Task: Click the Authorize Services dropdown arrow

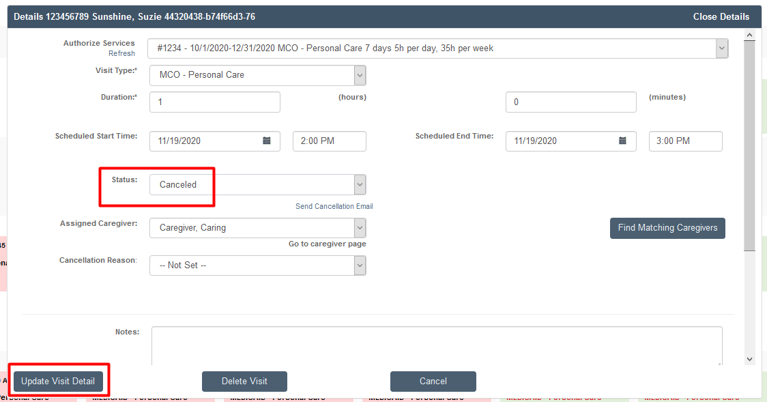Action: tap(721, 48)
